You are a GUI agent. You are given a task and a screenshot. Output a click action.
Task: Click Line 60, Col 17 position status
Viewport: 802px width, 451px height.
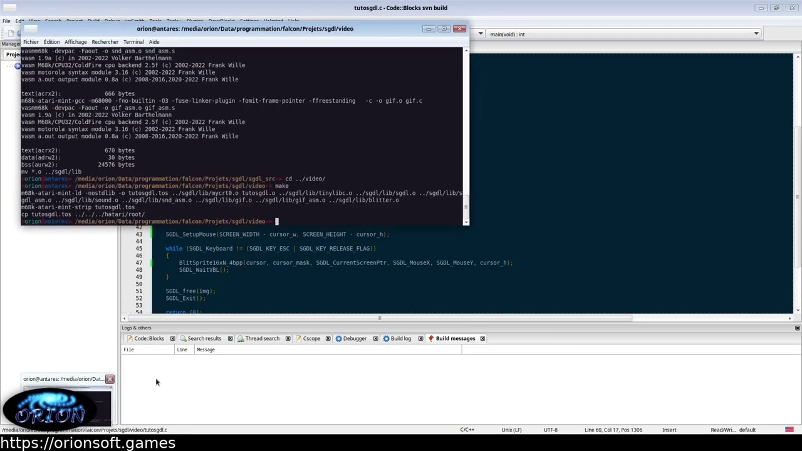613,430
